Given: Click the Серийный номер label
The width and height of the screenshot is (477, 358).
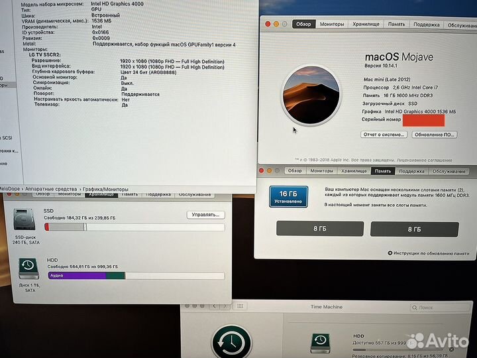Looking at the screenshot, I should tap(381, 119).
